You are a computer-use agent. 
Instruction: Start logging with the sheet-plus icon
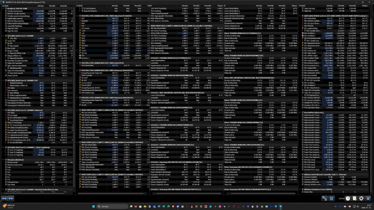(x=354, y=198)
